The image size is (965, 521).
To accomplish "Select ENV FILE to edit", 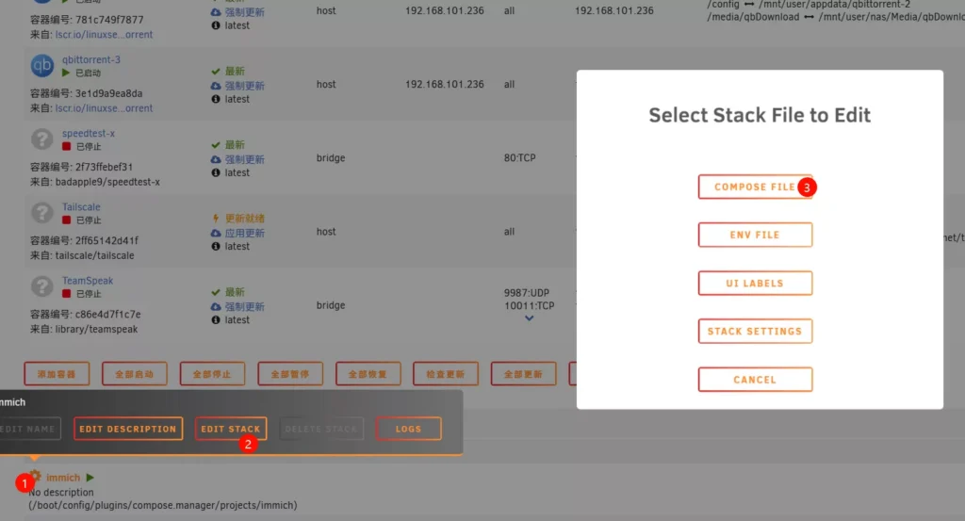I will tap(754, 235).
